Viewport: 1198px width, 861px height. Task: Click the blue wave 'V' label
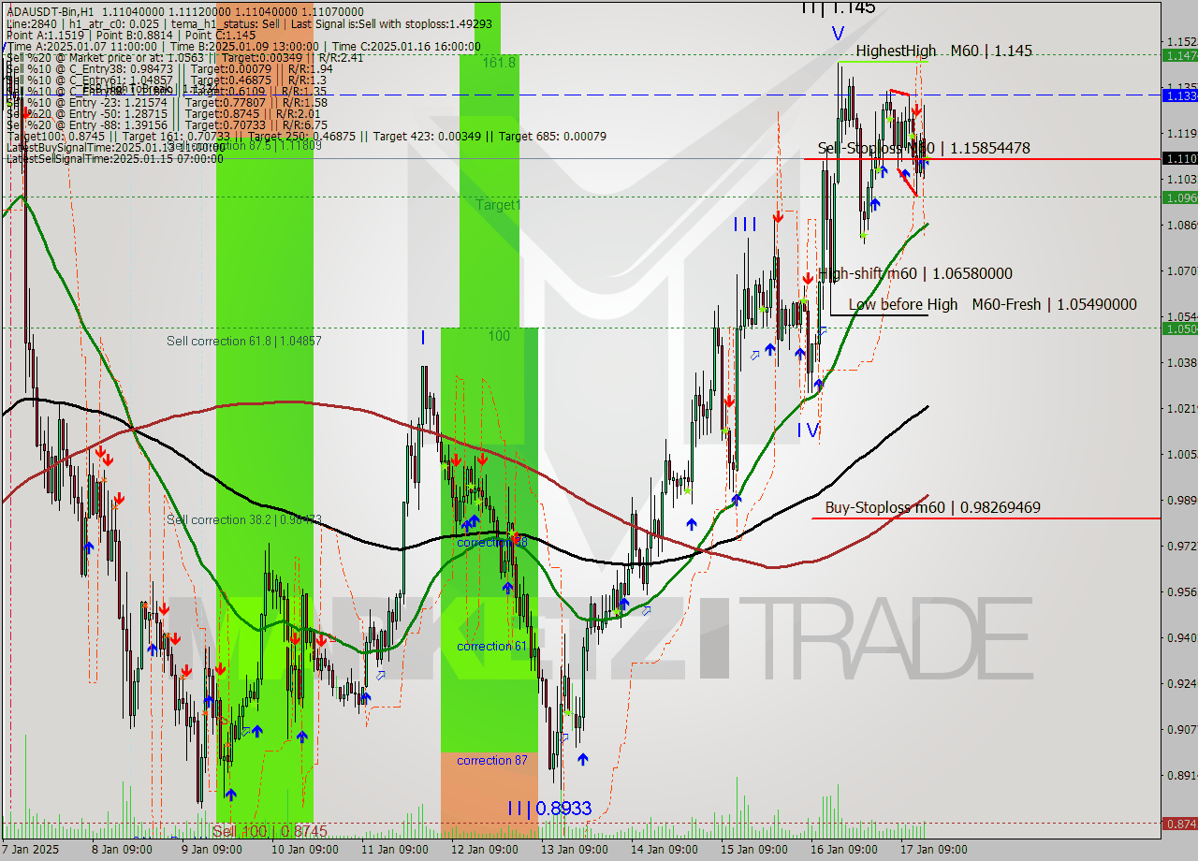coord(837,33)
